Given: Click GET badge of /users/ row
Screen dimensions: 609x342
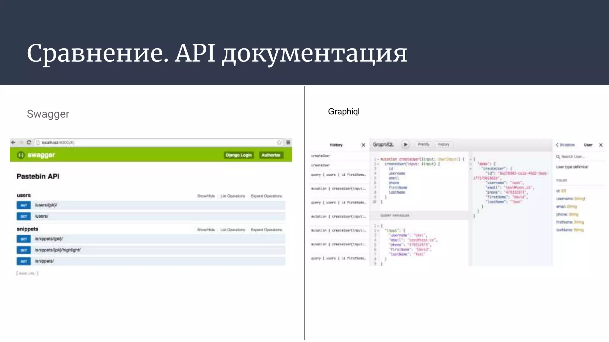Looking at the screenshot, I should point(24,216).
